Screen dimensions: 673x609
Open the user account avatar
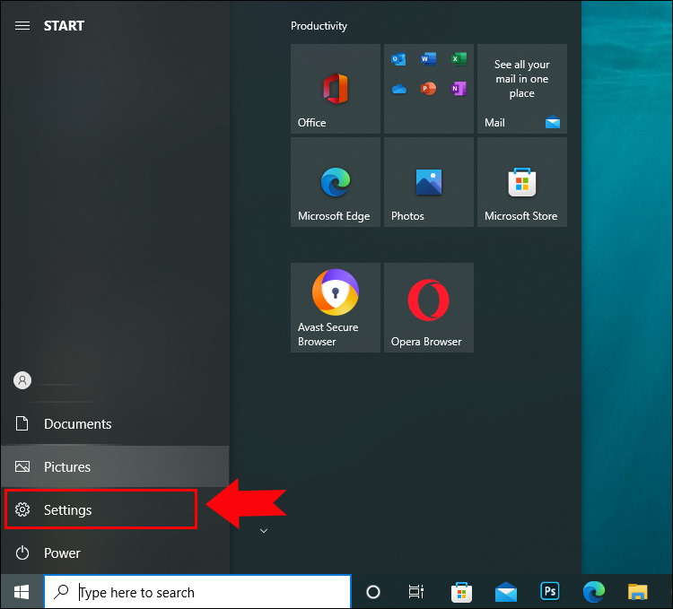tap(22, 380)
